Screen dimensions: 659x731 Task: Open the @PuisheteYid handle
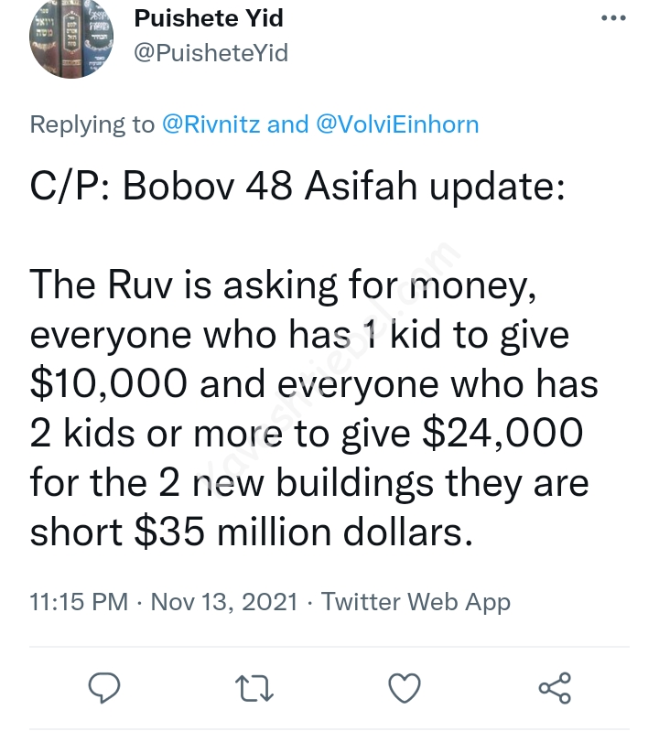(x=211, y=53)
